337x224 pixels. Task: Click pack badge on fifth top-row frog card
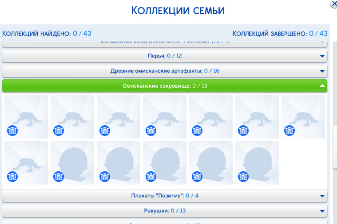(197, 131)
